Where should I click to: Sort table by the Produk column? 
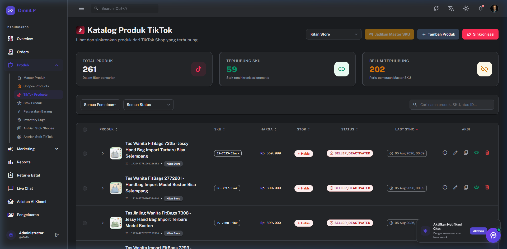109,129
